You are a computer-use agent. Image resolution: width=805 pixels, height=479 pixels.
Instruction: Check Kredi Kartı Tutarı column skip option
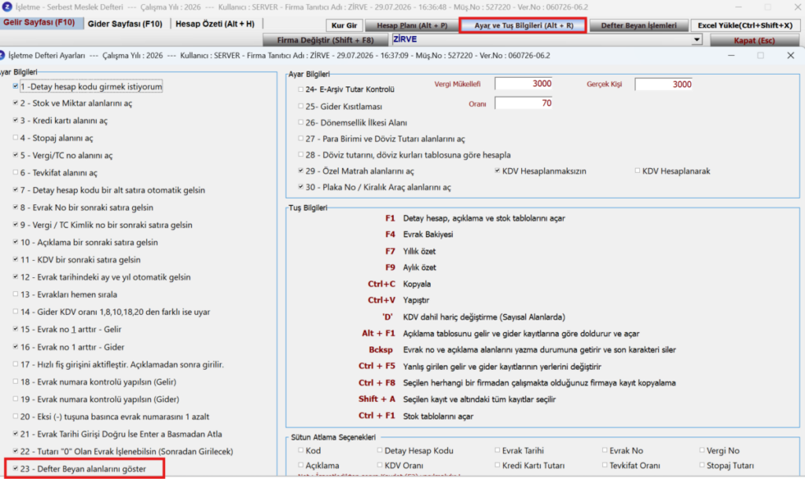(x=498, y=465)
